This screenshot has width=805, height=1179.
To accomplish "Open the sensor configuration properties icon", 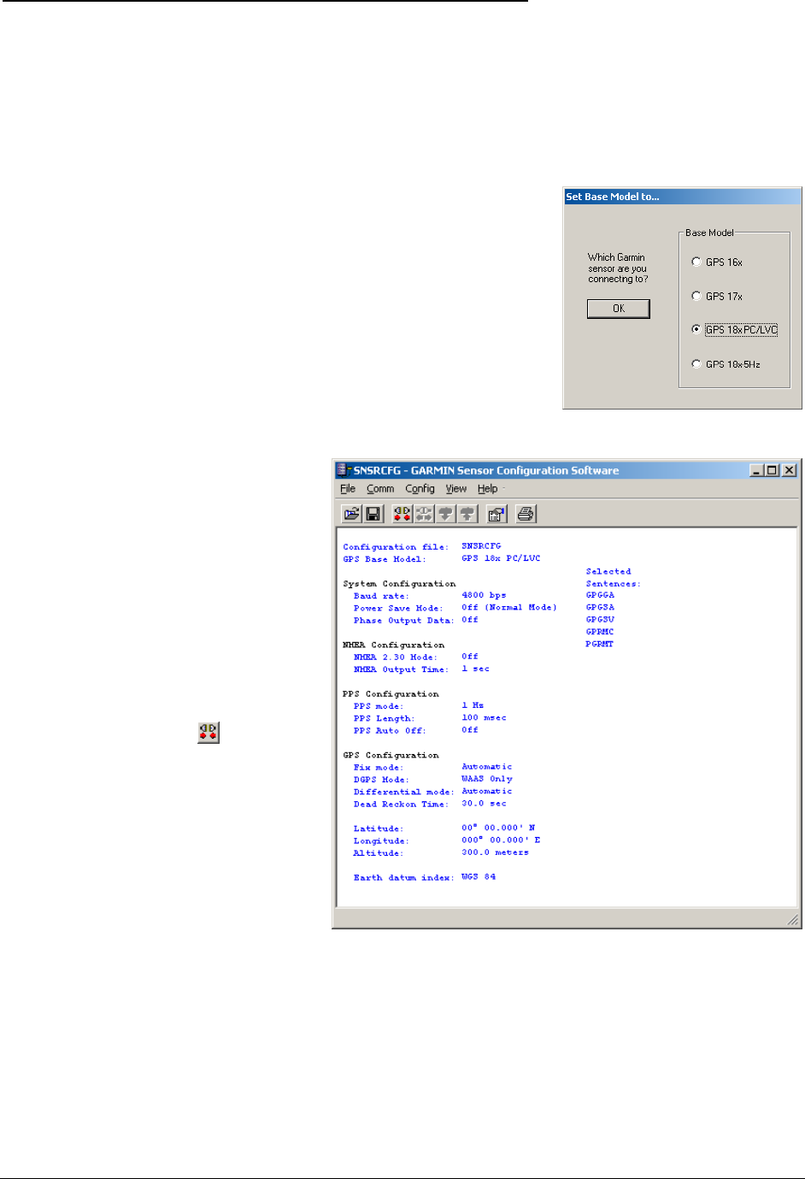I will coord(497,514).
